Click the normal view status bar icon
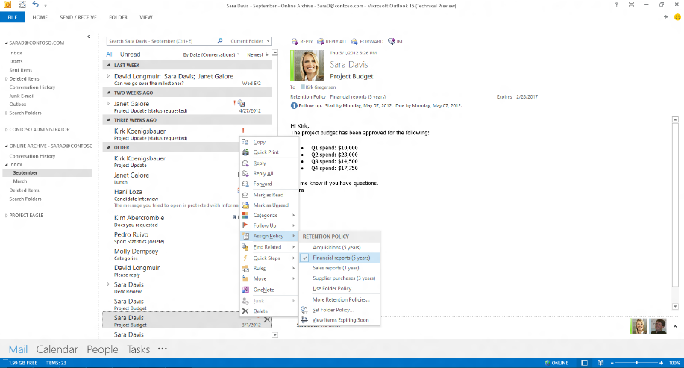The image size is (684, 368). tap(585, 363)
